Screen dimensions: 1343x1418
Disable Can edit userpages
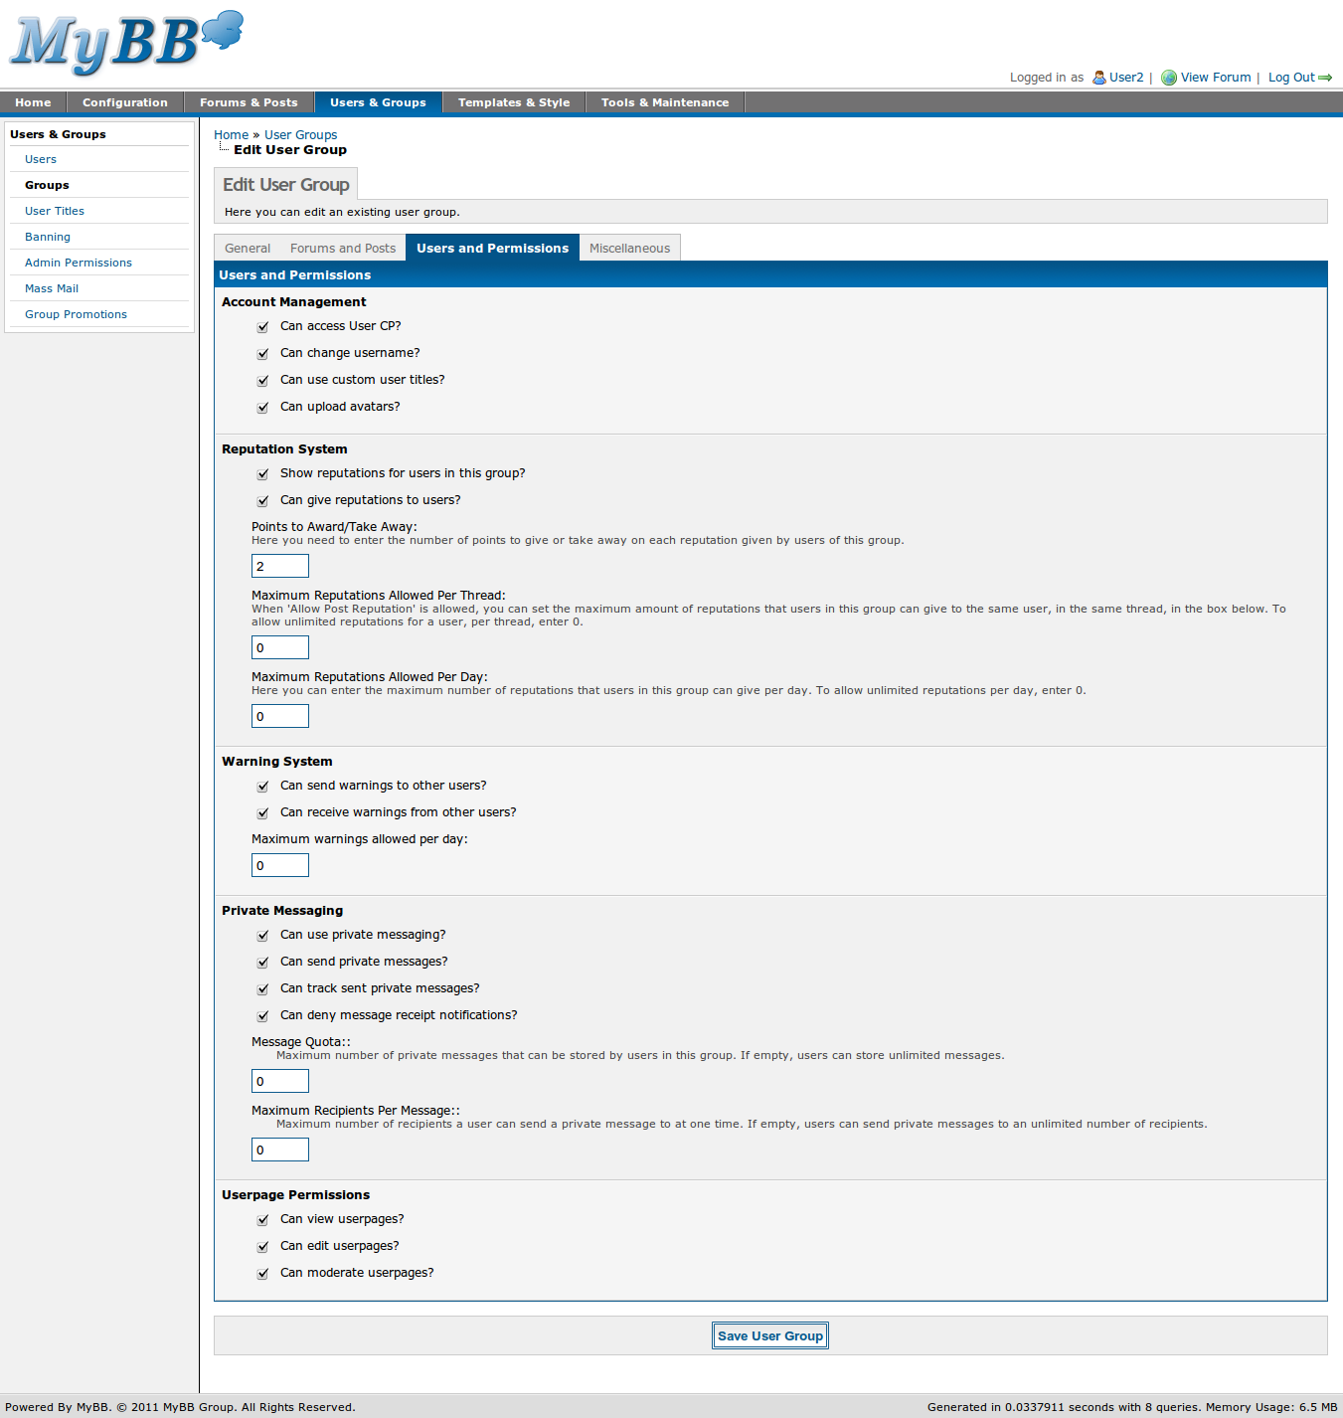[x=262, y=1247]
